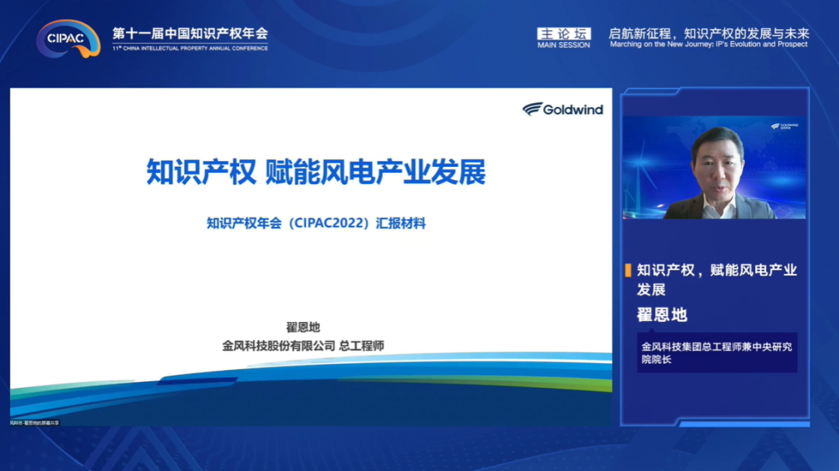Click the orange marker beside the topic title
Screen dimensions: 839x471
[628, 270]
